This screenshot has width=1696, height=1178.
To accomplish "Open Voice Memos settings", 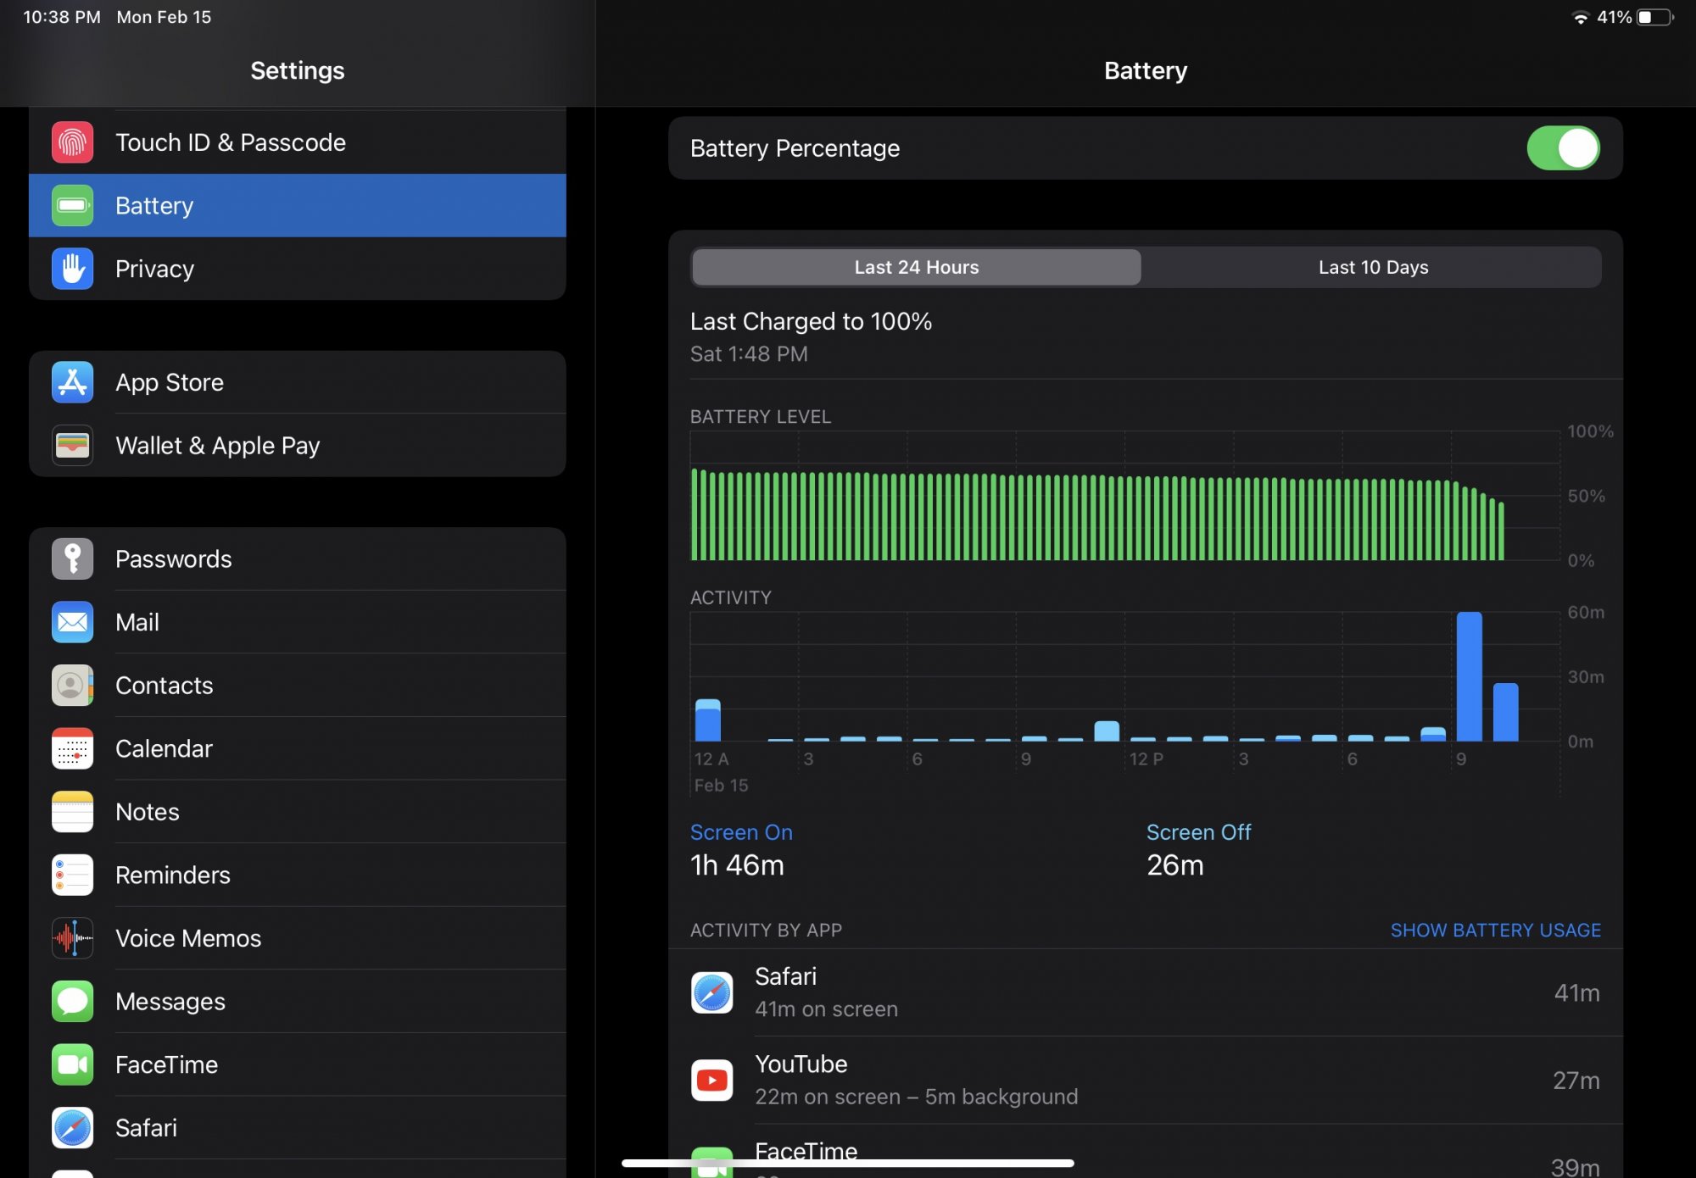I will coord(298,937).
